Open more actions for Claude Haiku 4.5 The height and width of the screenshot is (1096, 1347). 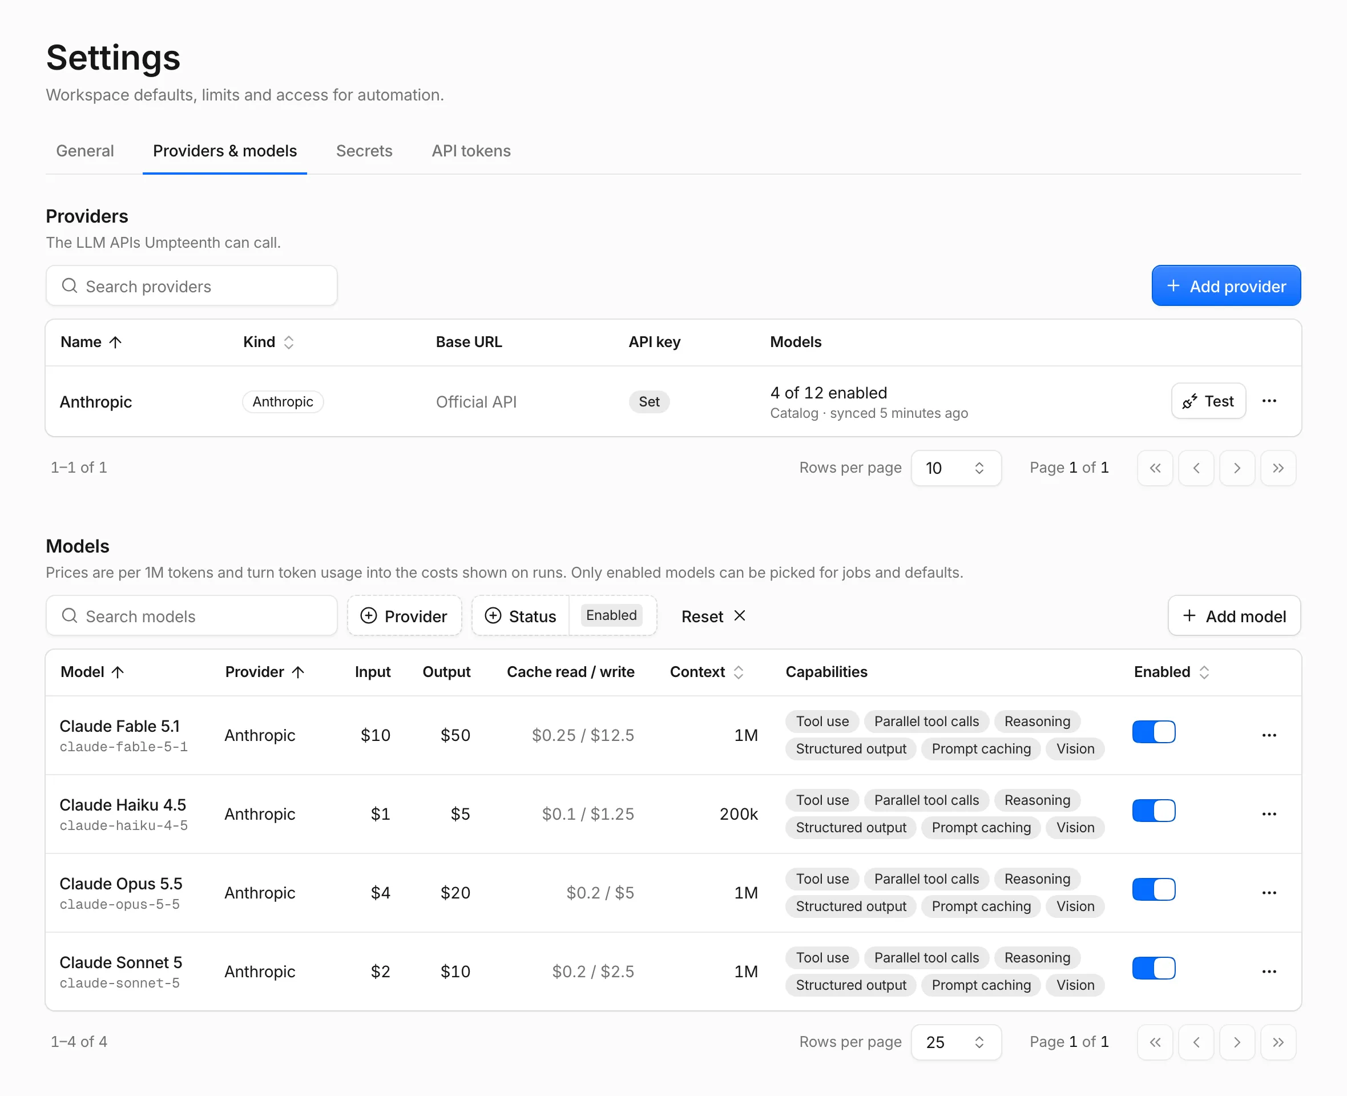click(1269, 814)
